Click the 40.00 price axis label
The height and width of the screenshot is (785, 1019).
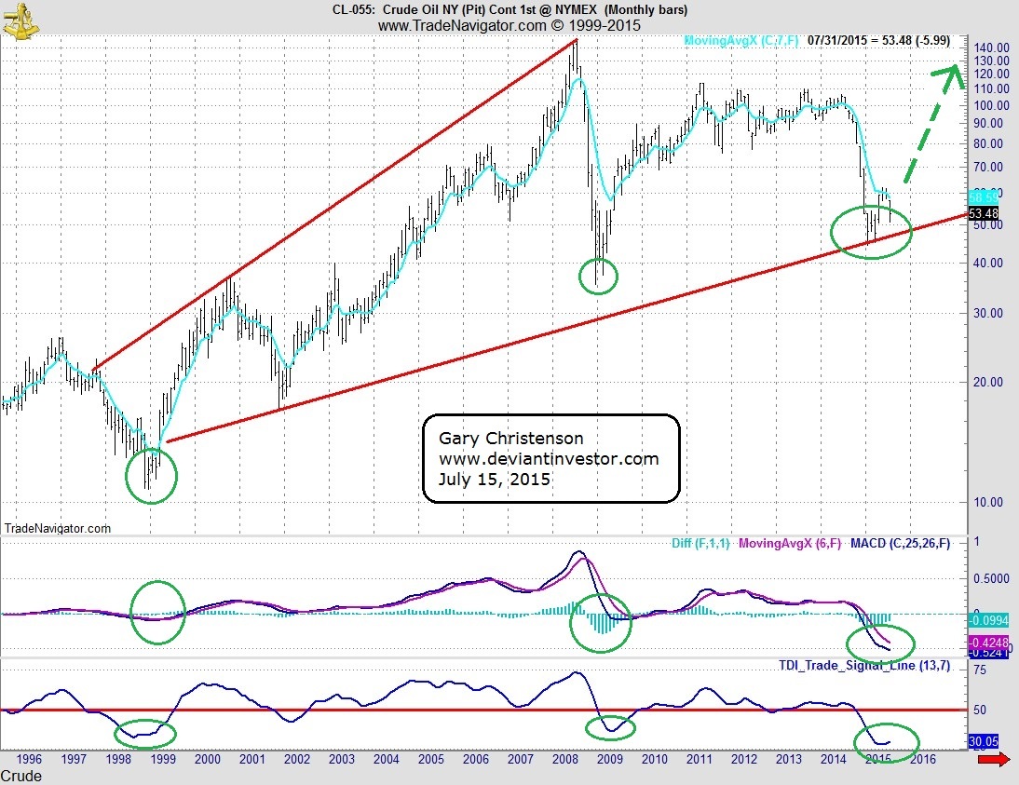pos(988,264)
